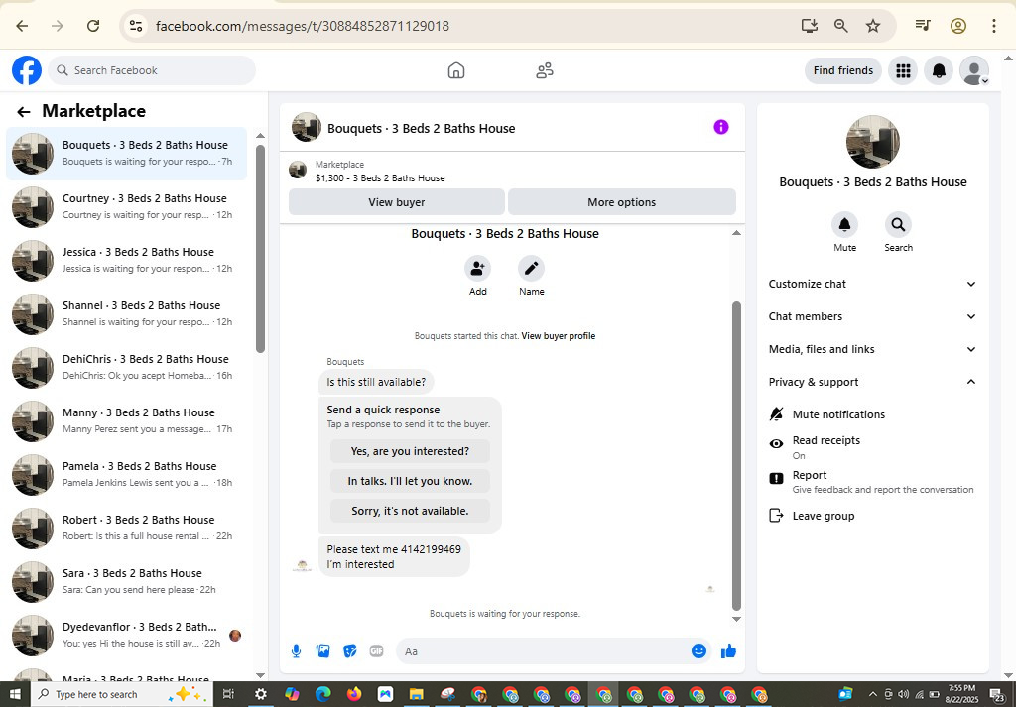Click the Name pencil icon in chat
This screenshot has height=707, width=1016.
tap(532, 268)
